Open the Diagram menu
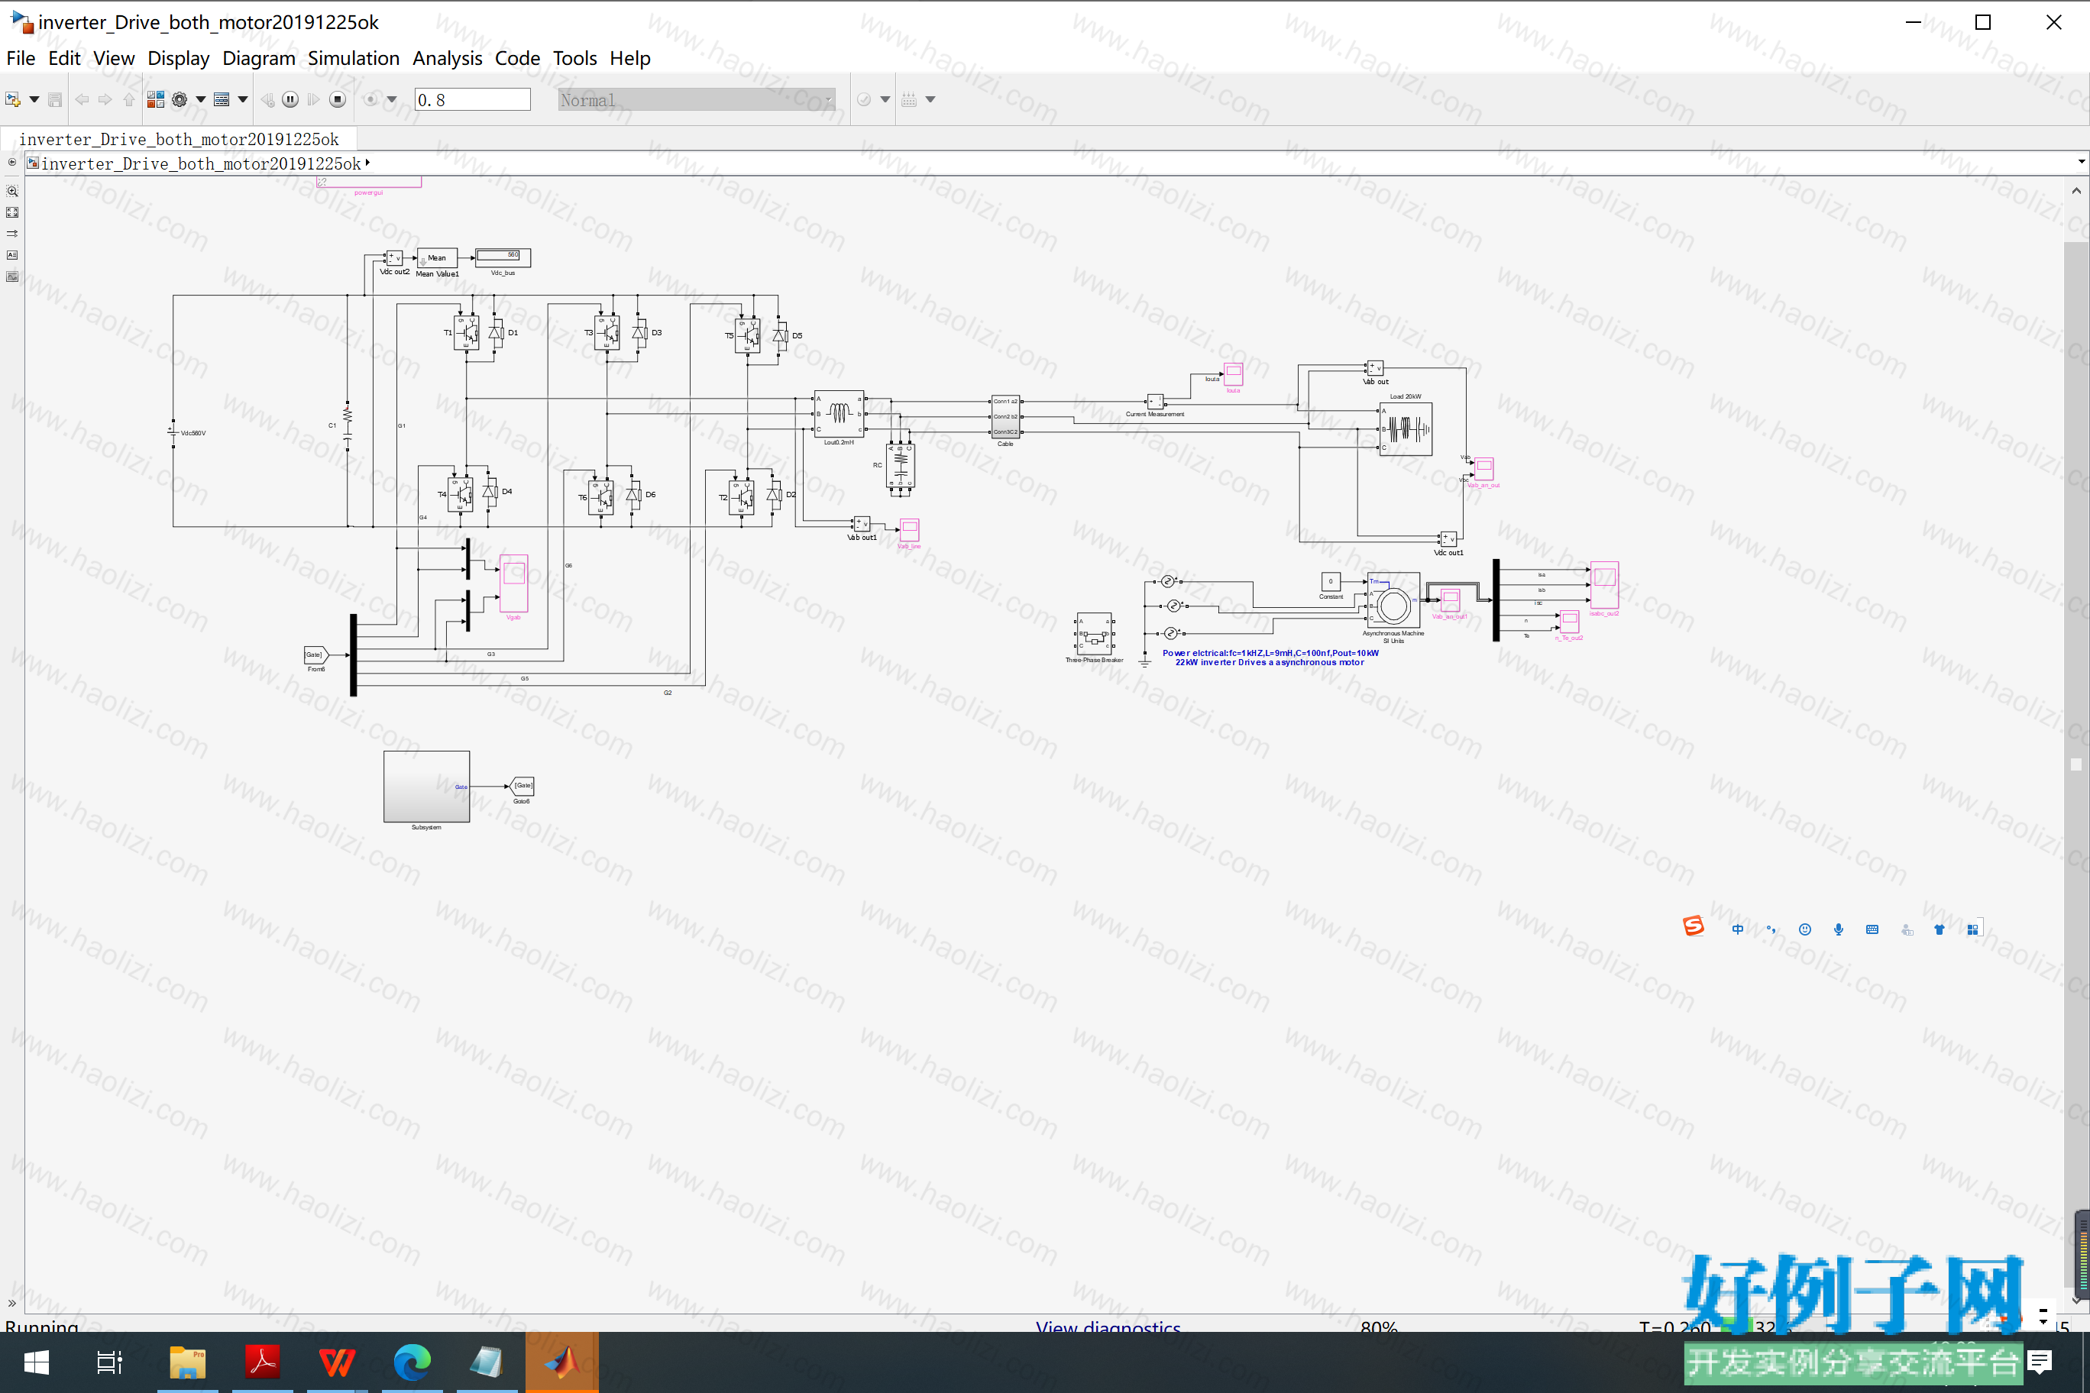This screenshot has width=2090, height=1393. click(259, 59)
